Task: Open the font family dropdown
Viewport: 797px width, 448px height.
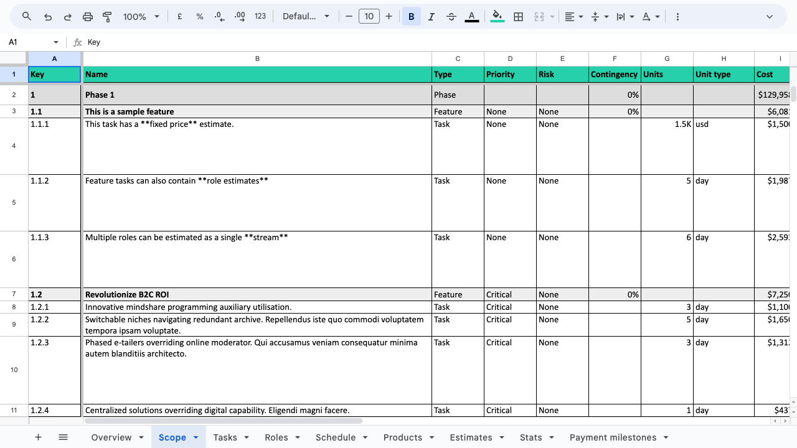Action: [x=306, y=17]
